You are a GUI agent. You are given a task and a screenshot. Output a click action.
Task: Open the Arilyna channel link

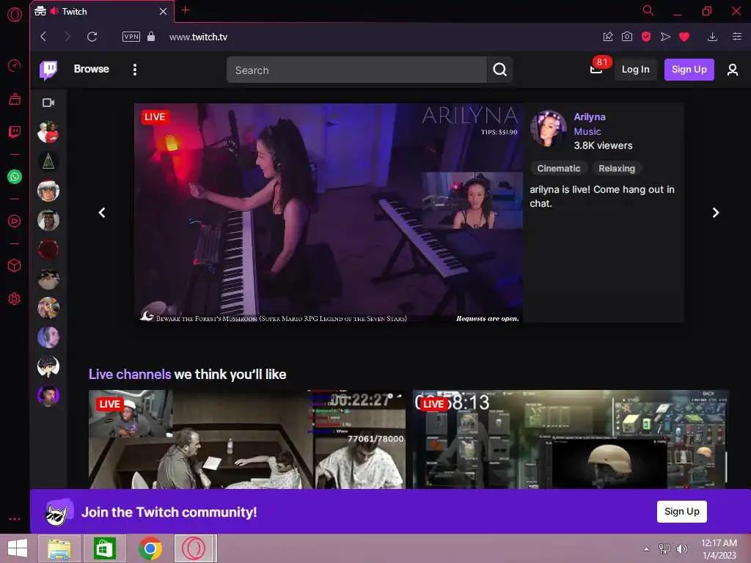tap(590, 117)
